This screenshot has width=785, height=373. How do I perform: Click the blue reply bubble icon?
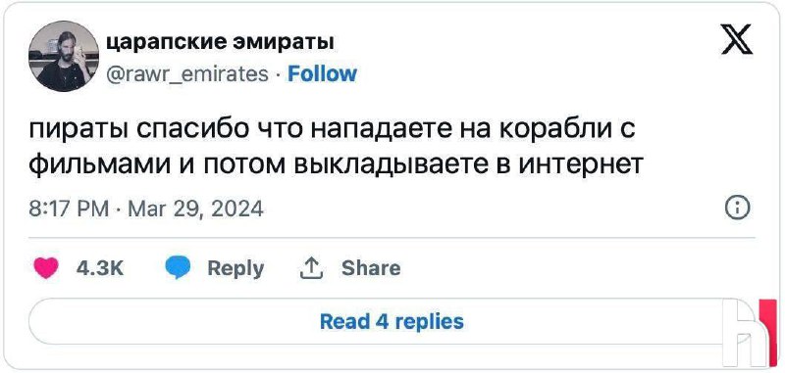(x=178, y=268)
